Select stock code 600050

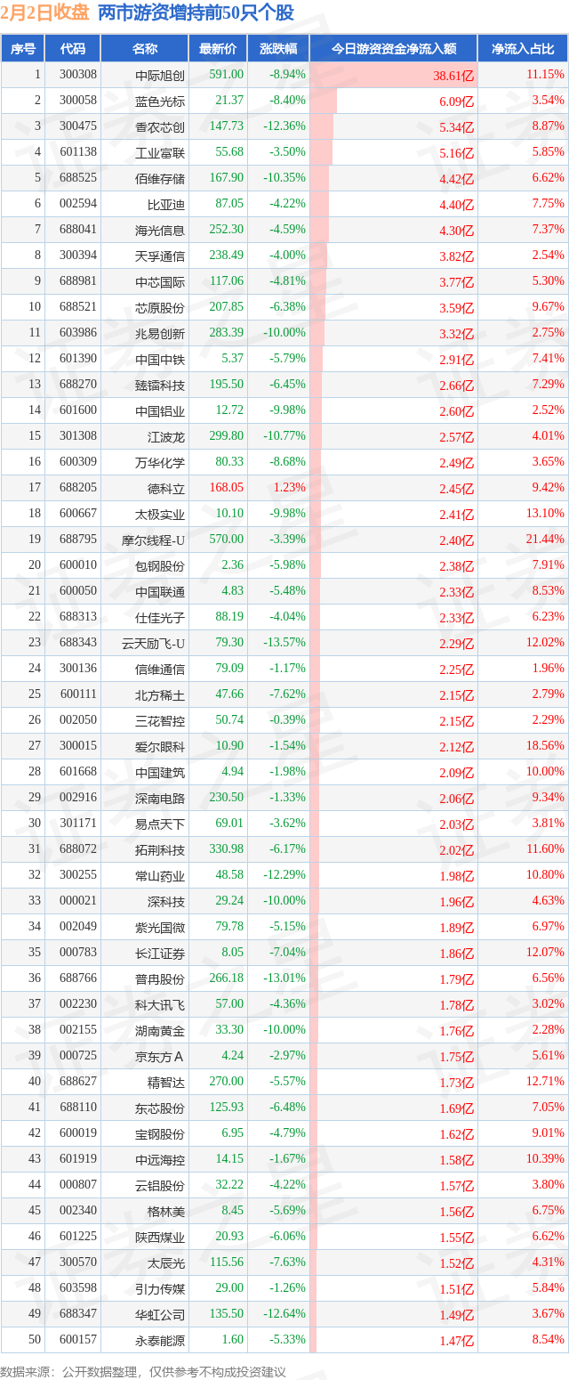pos(78,591)
